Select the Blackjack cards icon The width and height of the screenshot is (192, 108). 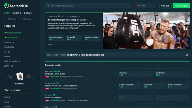pyautogui.click(x=20, y=76)
